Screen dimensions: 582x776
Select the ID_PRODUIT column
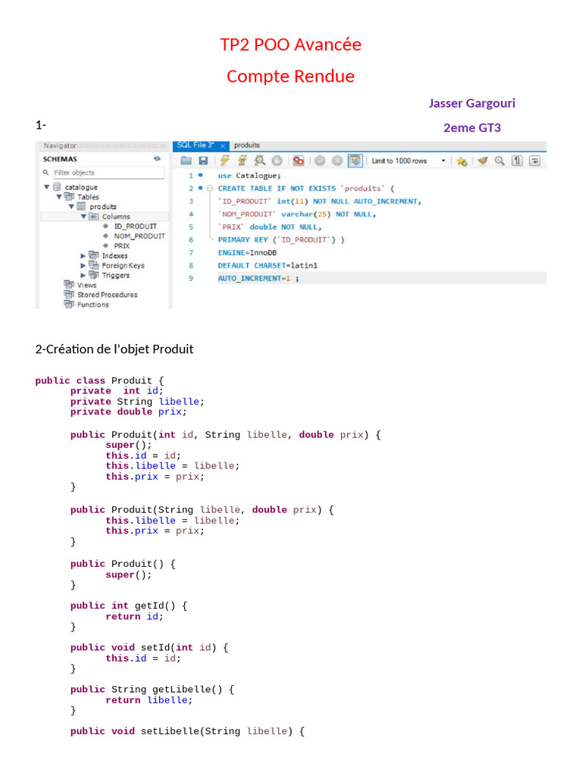click(x=135, y=226)
